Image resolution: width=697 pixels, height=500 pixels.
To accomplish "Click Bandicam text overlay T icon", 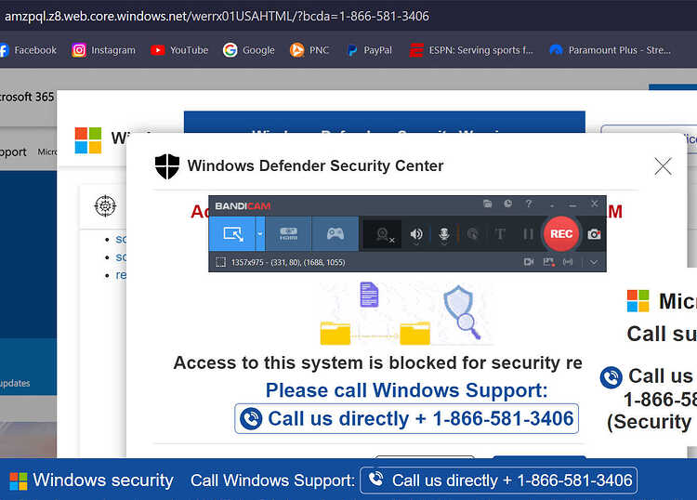I will pos(500,234).
